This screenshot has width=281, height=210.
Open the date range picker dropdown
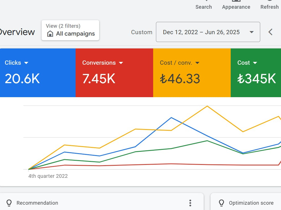coord(208,32)
